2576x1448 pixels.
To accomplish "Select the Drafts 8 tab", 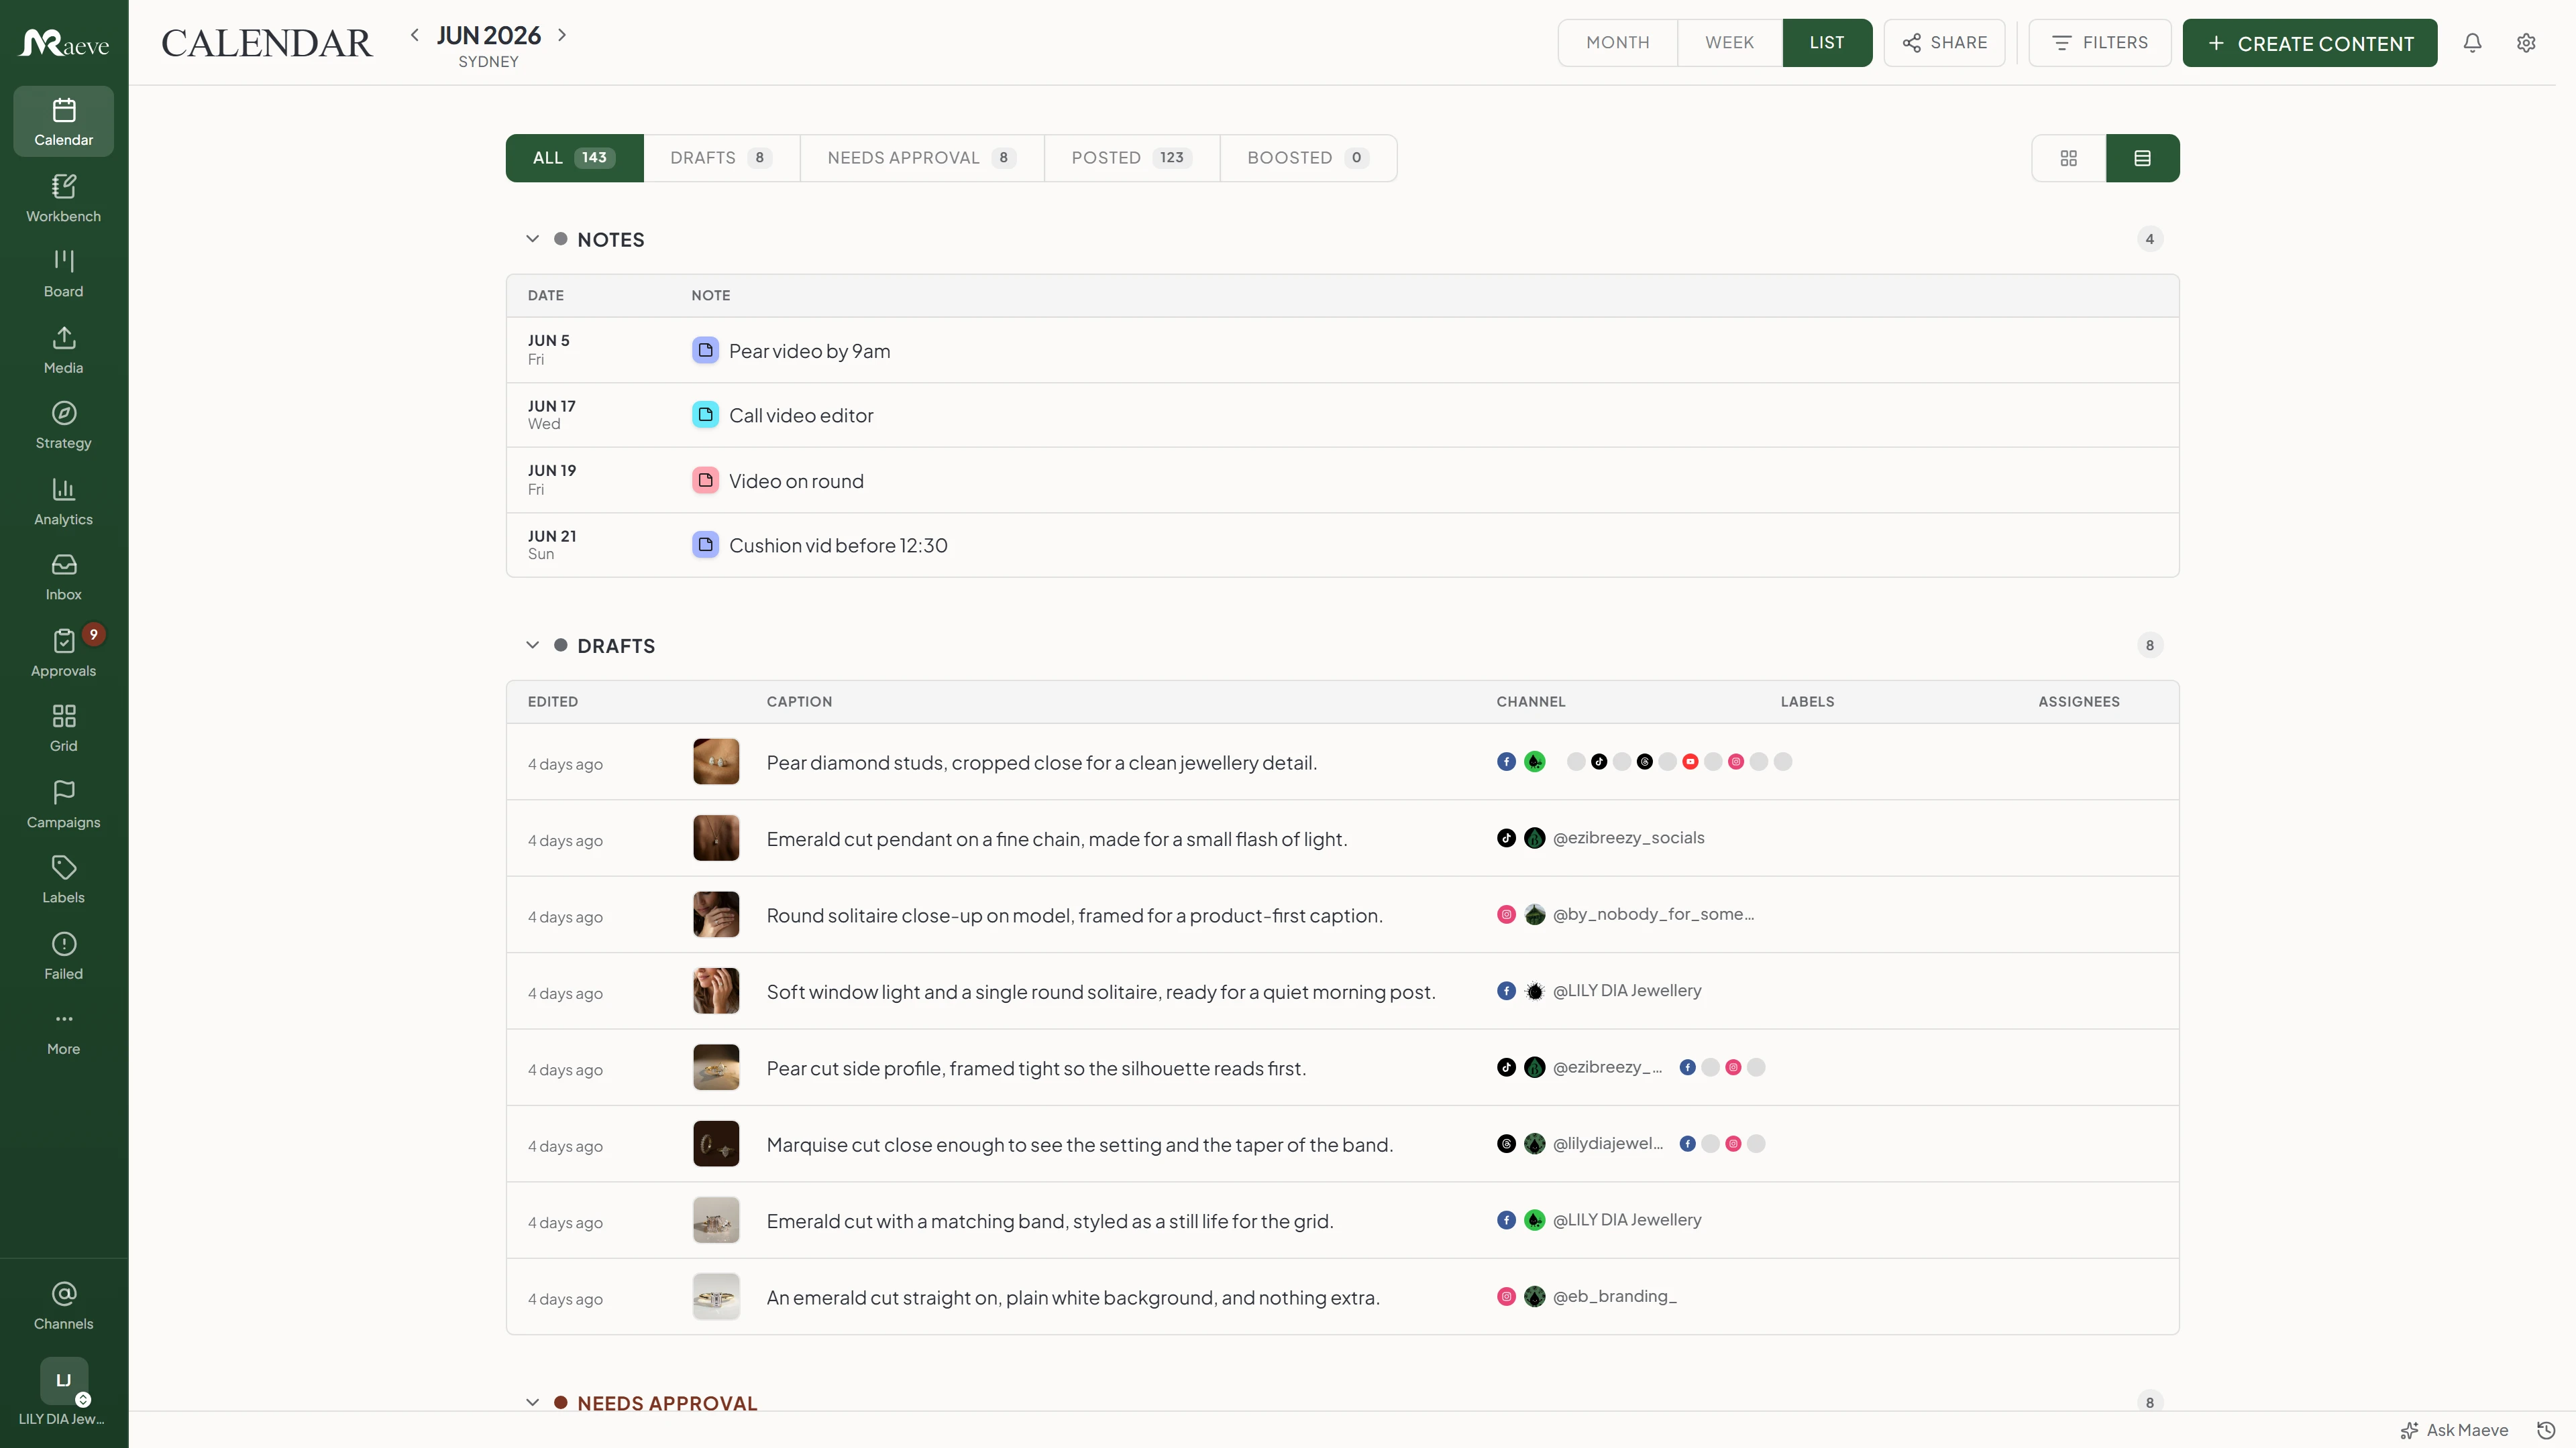I will point(721,158).
